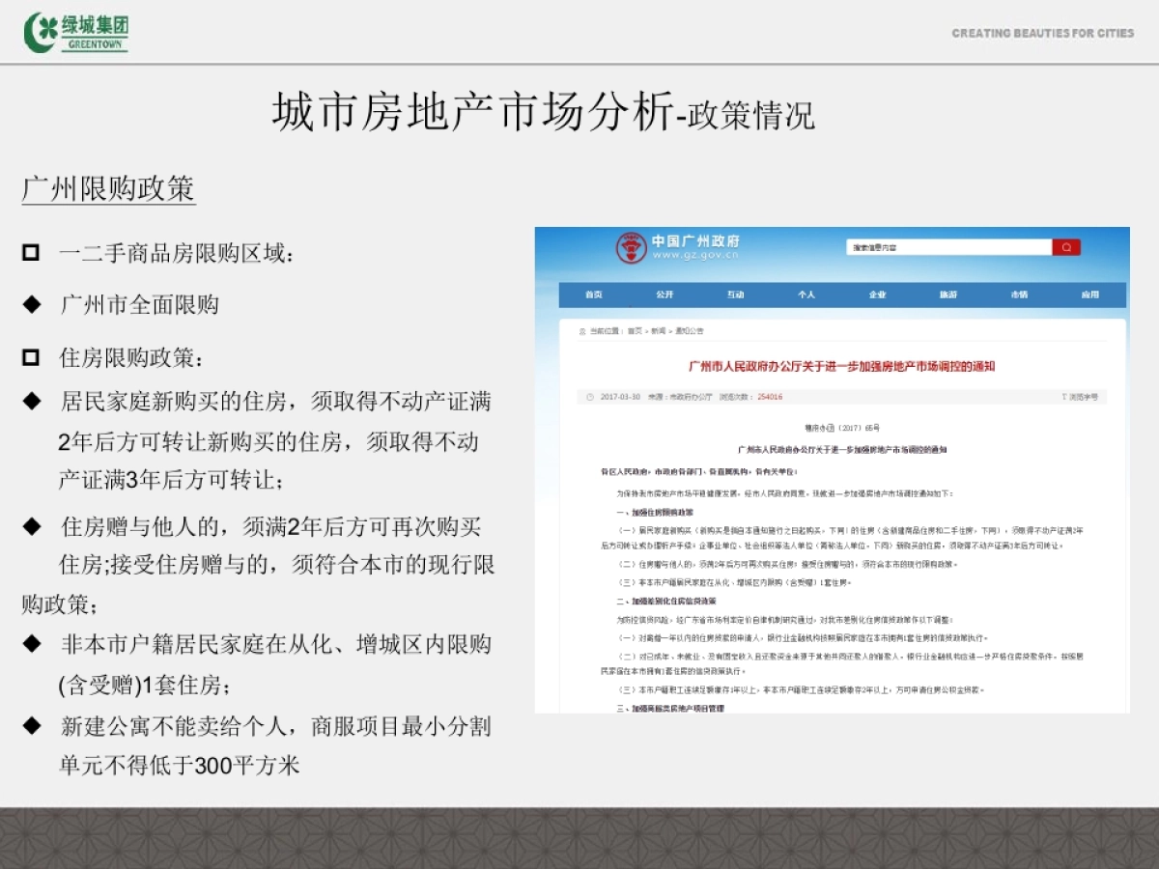Viewport: 1159px width, 869px height.
Task: Open the 企业 navigation item
Action: 877,294
